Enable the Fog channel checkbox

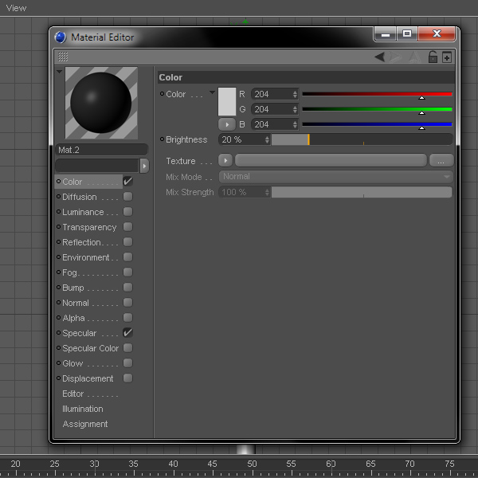(x=127, y=272)
